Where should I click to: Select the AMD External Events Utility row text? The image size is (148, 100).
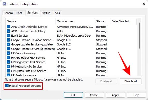(28, 31)
